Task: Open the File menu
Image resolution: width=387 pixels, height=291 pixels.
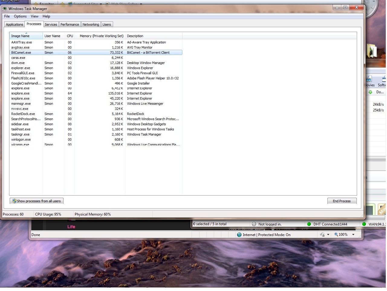Action: pos(7,16)
